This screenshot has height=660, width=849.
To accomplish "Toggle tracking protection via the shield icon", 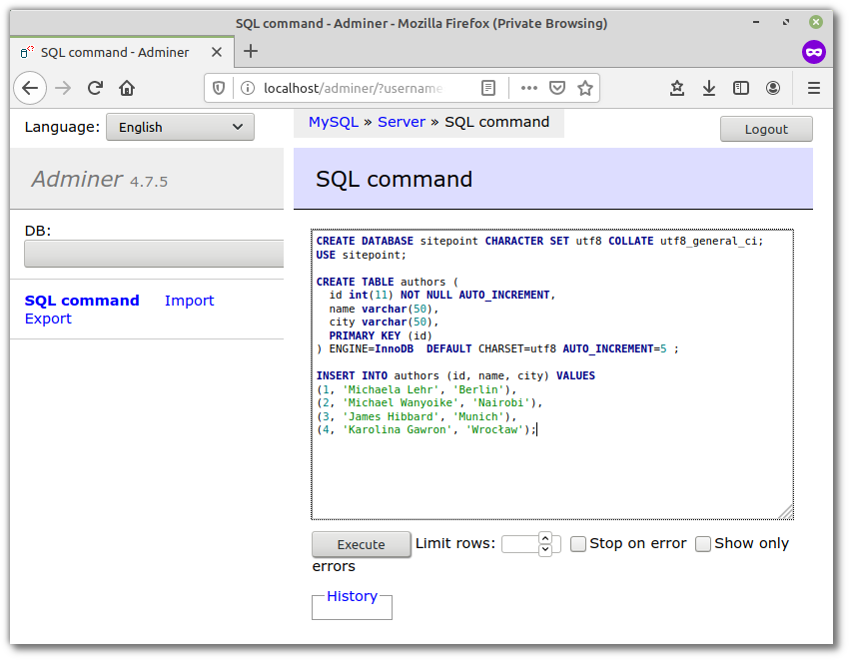I will (218, 88).
